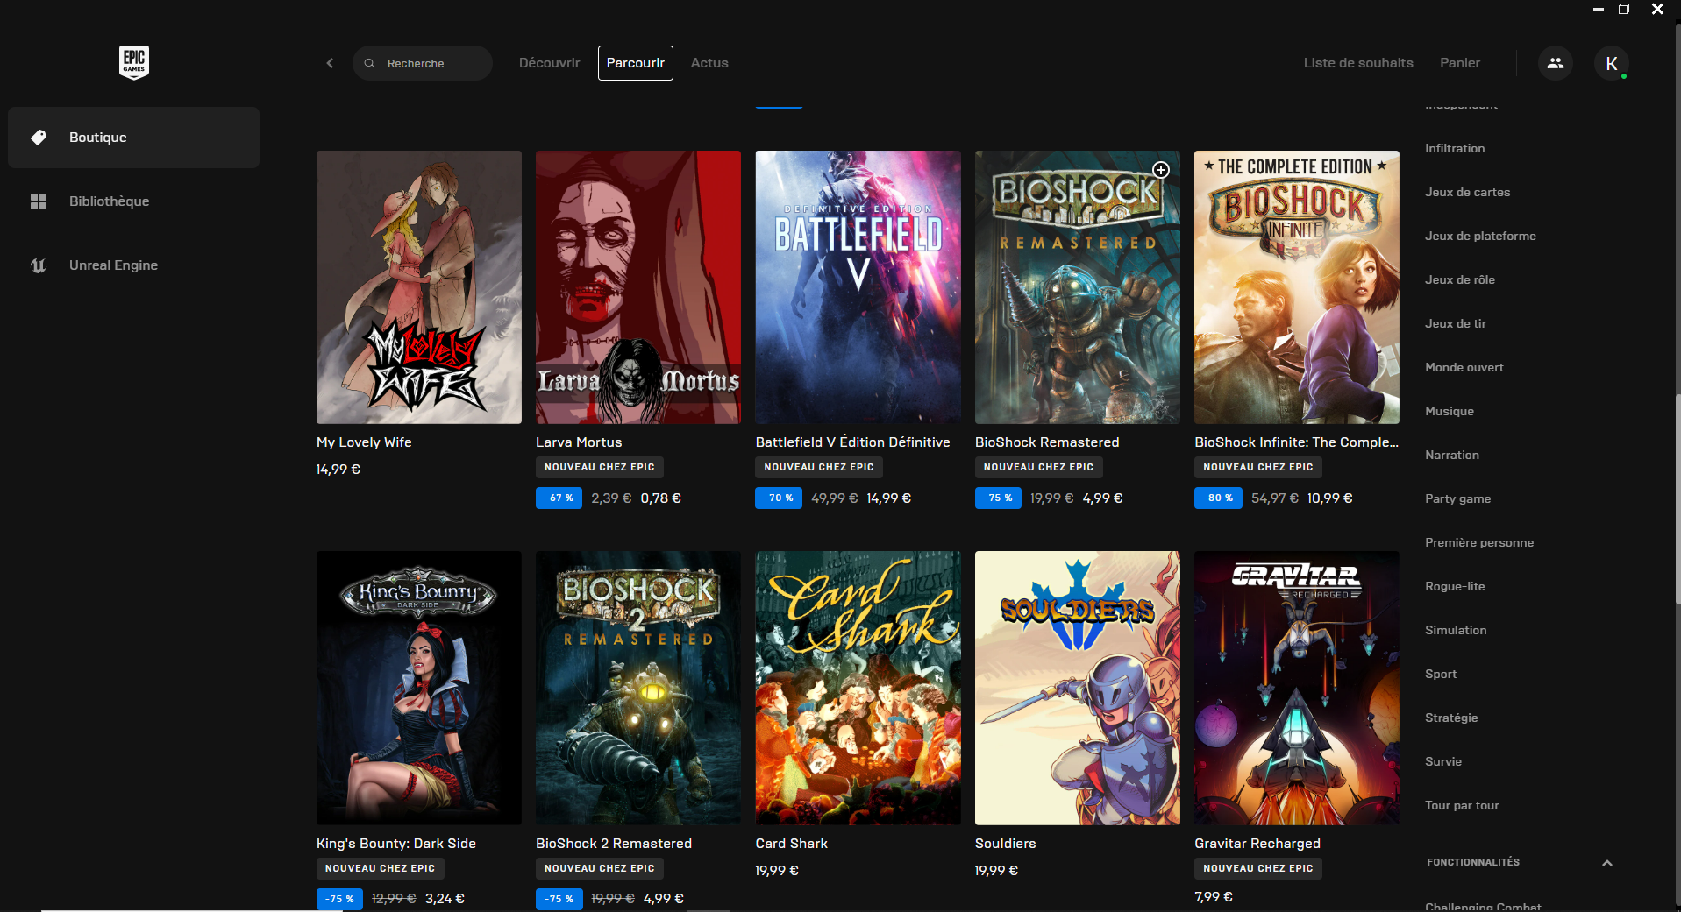Open the account profile menu
The image size is (1681, 912).
[1612, 62]
